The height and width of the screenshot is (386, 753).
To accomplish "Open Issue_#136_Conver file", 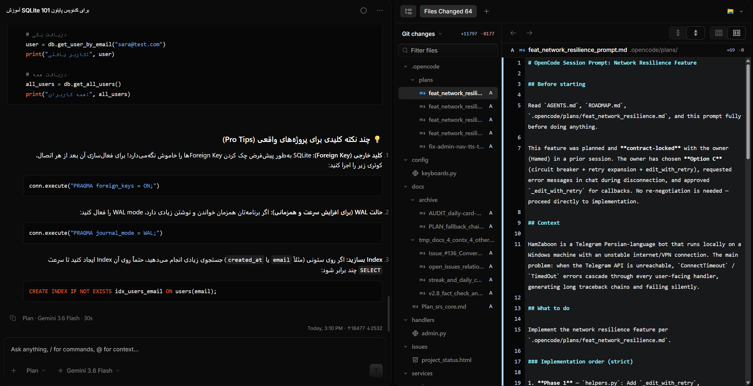I will coord(448,253).
